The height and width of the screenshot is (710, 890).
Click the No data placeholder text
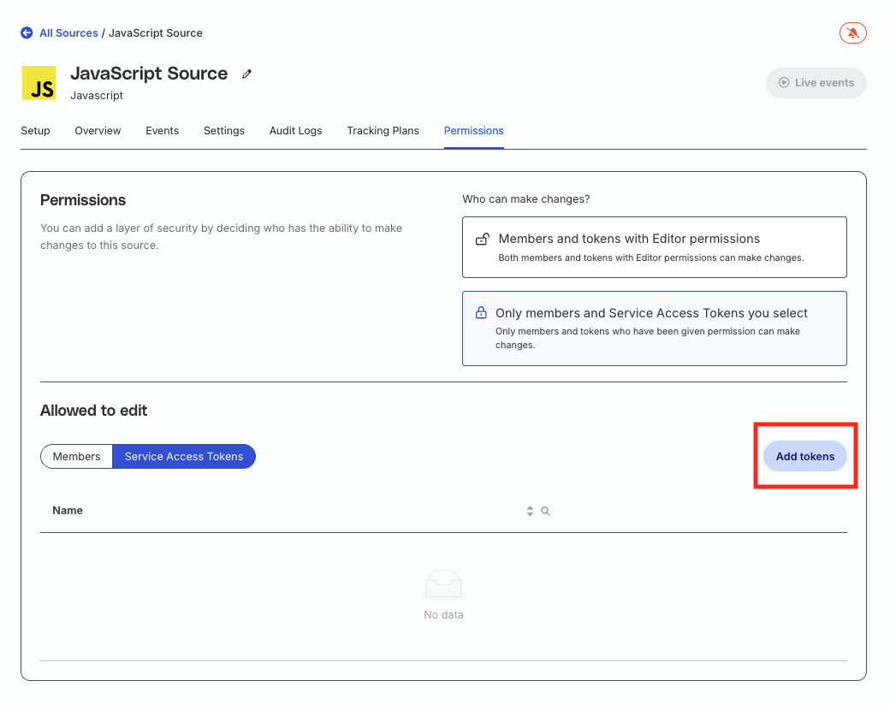pyautogui.click(x=444, y=615)
